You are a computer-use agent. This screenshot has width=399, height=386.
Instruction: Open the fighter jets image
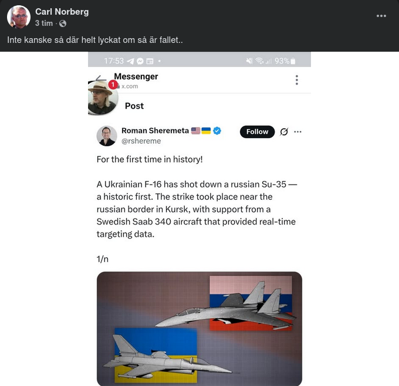pos(199,328)
